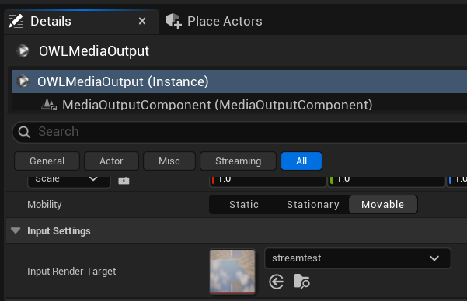Filter properties by Misc
The image size is (467, 301).
169,161
